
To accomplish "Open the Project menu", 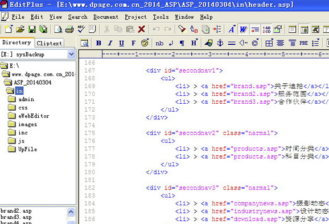I will click(x=135, y=17).
